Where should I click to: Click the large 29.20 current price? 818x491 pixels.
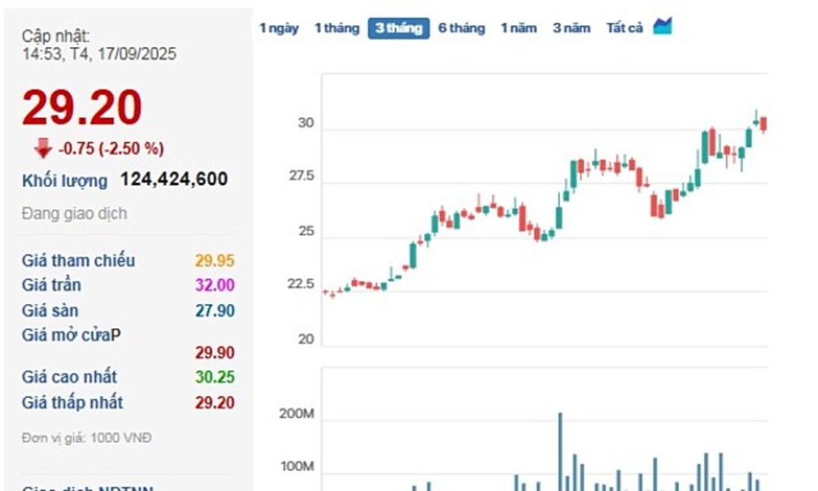(82, 108)
